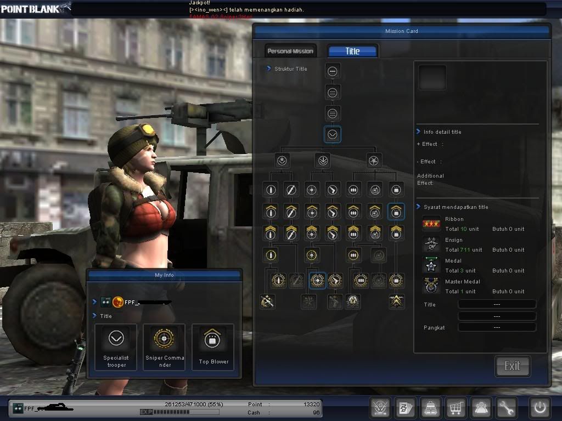Click the Specialist trooper title slot in My Info

(x=116, y=347)
